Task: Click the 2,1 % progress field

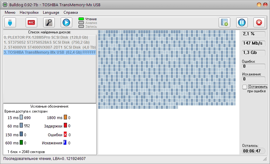Action: [253, 34]
